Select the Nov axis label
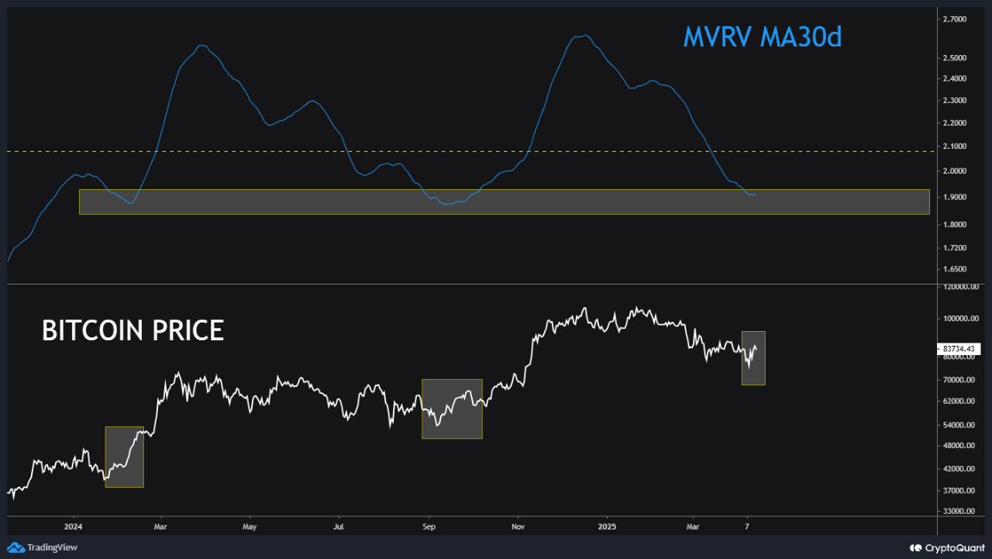Image resolution: width=992 pixels, height=559 pixels. (517, 526)
